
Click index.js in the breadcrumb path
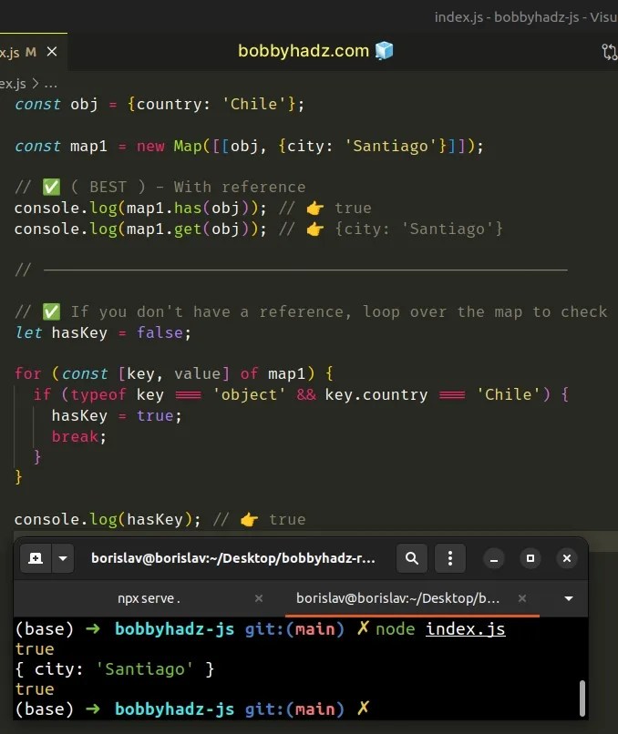(13, 85)
